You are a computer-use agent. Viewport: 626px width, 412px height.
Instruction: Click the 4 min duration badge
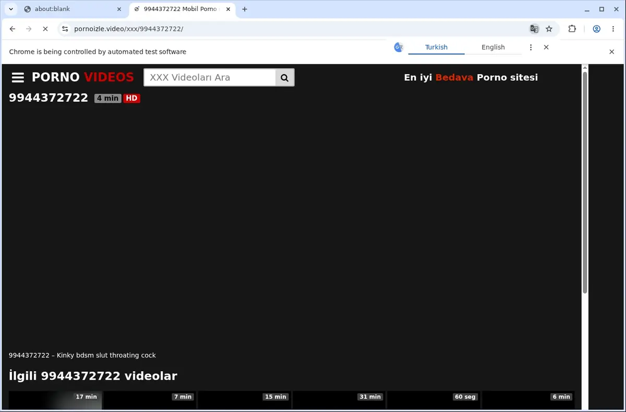(x=107, y=98)
